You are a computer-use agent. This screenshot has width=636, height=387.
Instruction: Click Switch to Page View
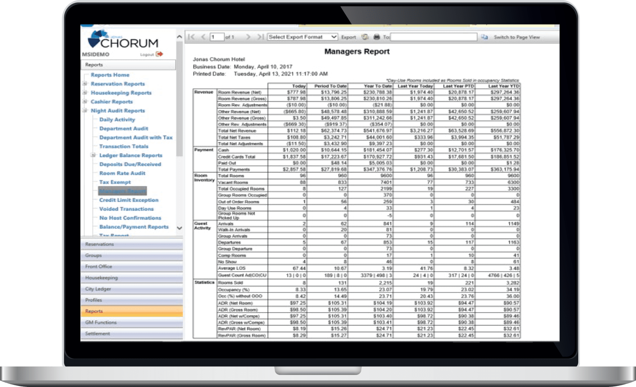click(x=516, y=37)
